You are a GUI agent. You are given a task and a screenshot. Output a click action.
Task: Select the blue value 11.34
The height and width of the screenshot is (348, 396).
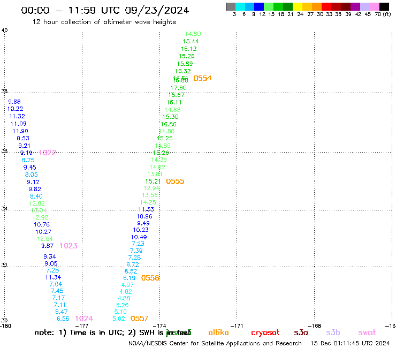tap(53, 277)
